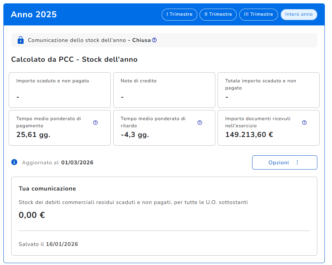Screen dimensions: 332x265
Task: Select the 149.213,60 € amount
Action: [x=249, y=135]
